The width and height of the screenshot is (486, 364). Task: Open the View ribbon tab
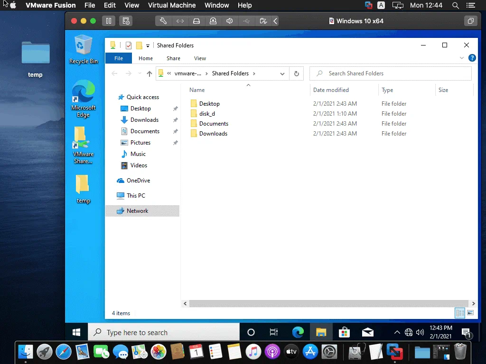(x=200, y=58)
